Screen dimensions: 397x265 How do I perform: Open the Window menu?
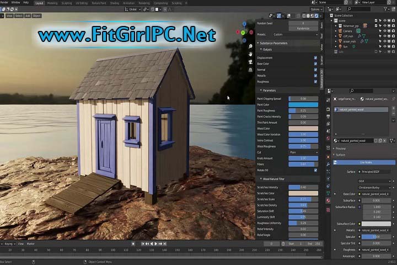pos(15,3)
